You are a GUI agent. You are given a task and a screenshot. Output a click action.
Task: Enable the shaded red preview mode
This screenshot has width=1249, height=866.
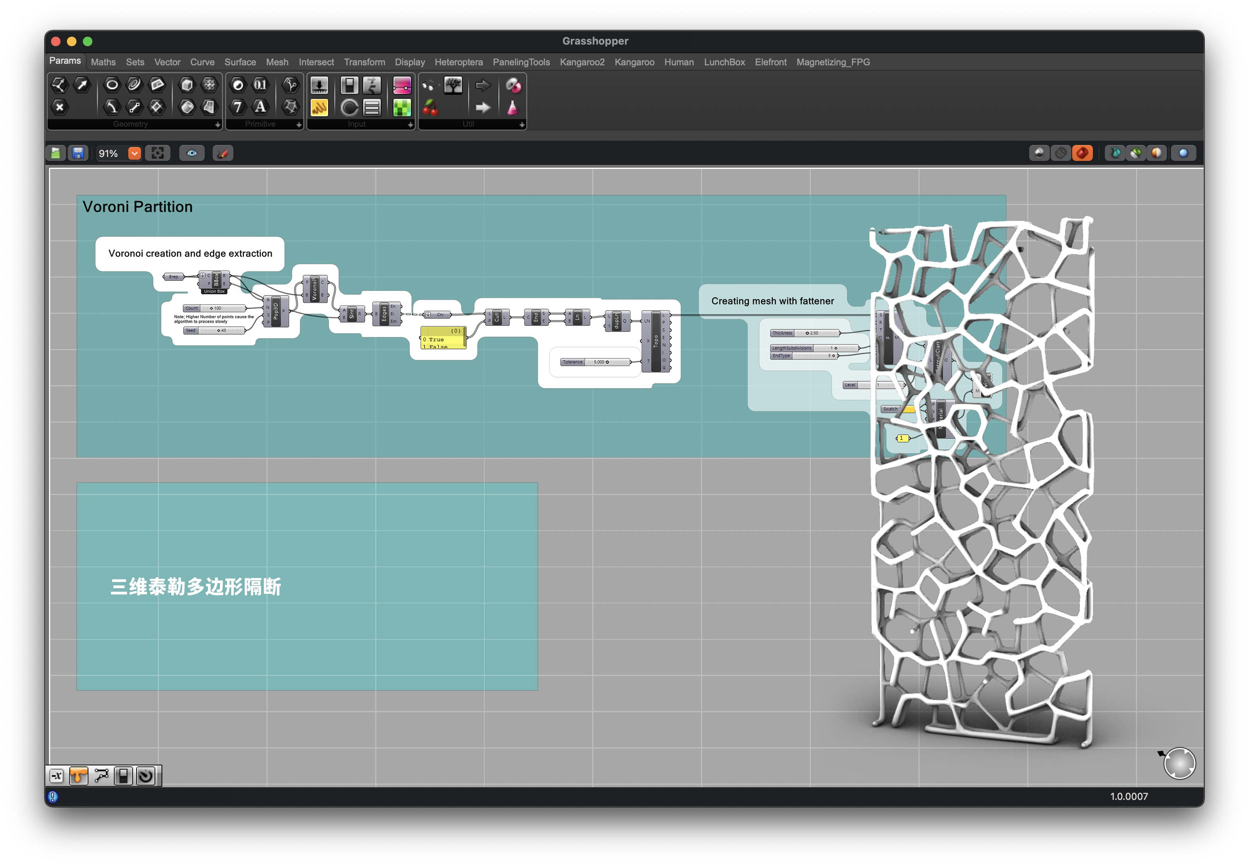coord(1083,153)
